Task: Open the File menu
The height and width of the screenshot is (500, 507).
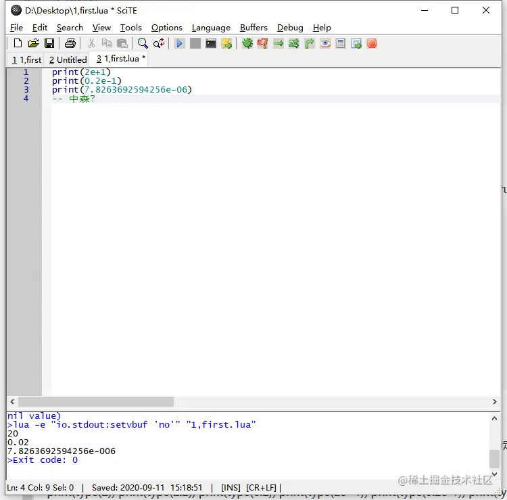Action: [x=16, y=28]
